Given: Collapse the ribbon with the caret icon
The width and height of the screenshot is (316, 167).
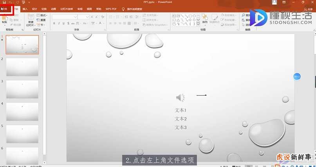Looking at the screenshot, I should click(x=314, y=30).
